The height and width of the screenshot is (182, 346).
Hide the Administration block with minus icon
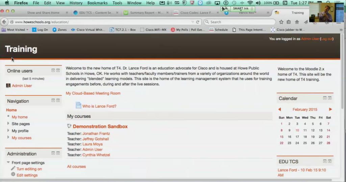53,153
